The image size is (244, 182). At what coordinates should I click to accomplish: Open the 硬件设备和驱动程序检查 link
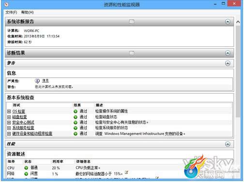tap(32, 133)
